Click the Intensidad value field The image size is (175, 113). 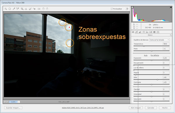[166, 94]
